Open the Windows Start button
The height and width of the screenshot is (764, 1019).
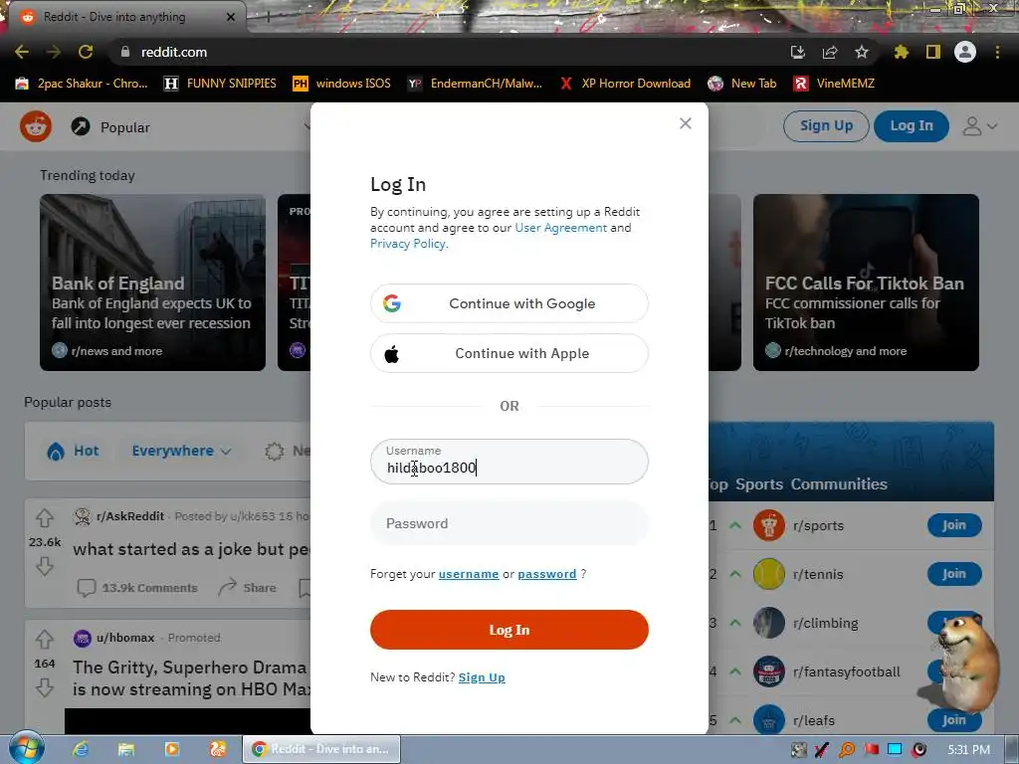click(26, 749)
